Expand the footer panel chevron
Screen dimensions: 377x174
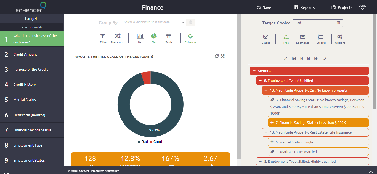pos(371,172)
